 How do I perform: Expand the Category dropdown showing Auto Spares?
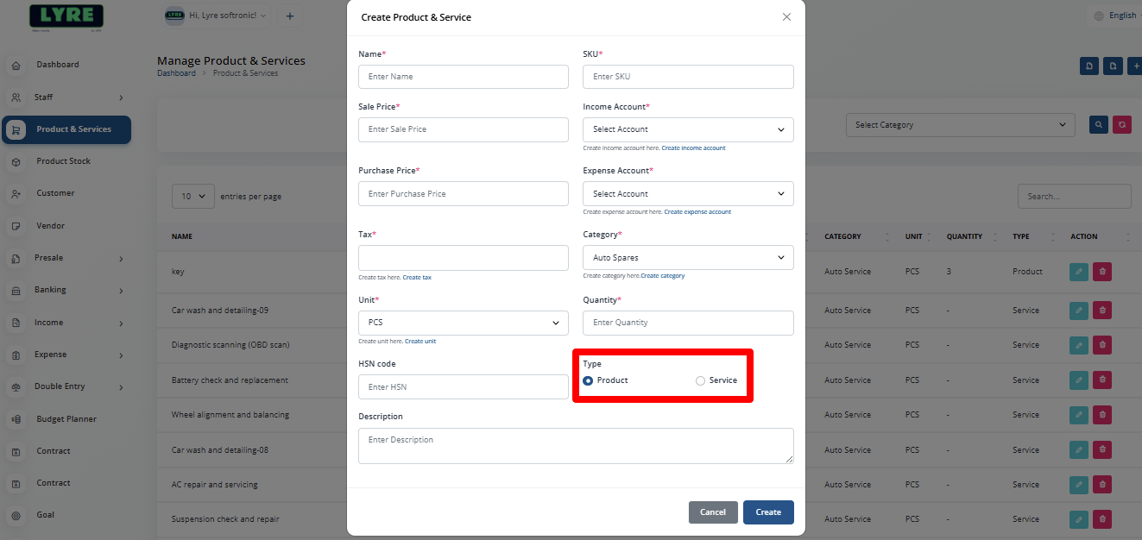(x=688, y=258)
